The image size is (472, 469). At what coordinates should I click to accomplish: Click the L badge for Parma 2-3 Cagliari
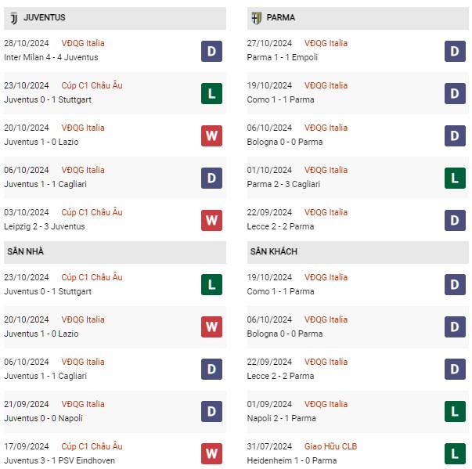[x=455, y=179]
